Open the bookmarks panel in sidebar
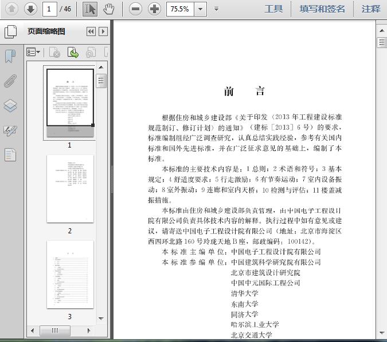Image resolution: width=387 pixels, height=342 pixels. pyautogui.click(x=10, y=56)
